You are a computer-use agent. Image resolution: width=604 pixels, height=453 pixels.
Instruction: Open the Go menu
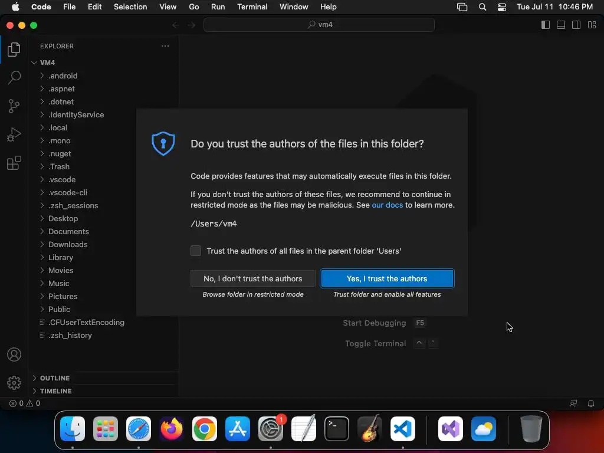point(193,7)
